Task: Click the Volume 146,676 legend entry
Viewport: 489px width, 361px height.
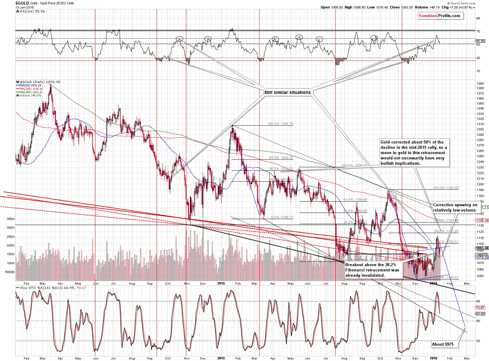Action: 30,95
